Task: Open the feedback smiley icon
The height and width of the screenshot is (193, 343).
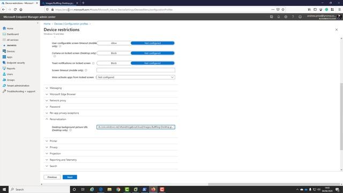Action: click(x=300, y=17)
